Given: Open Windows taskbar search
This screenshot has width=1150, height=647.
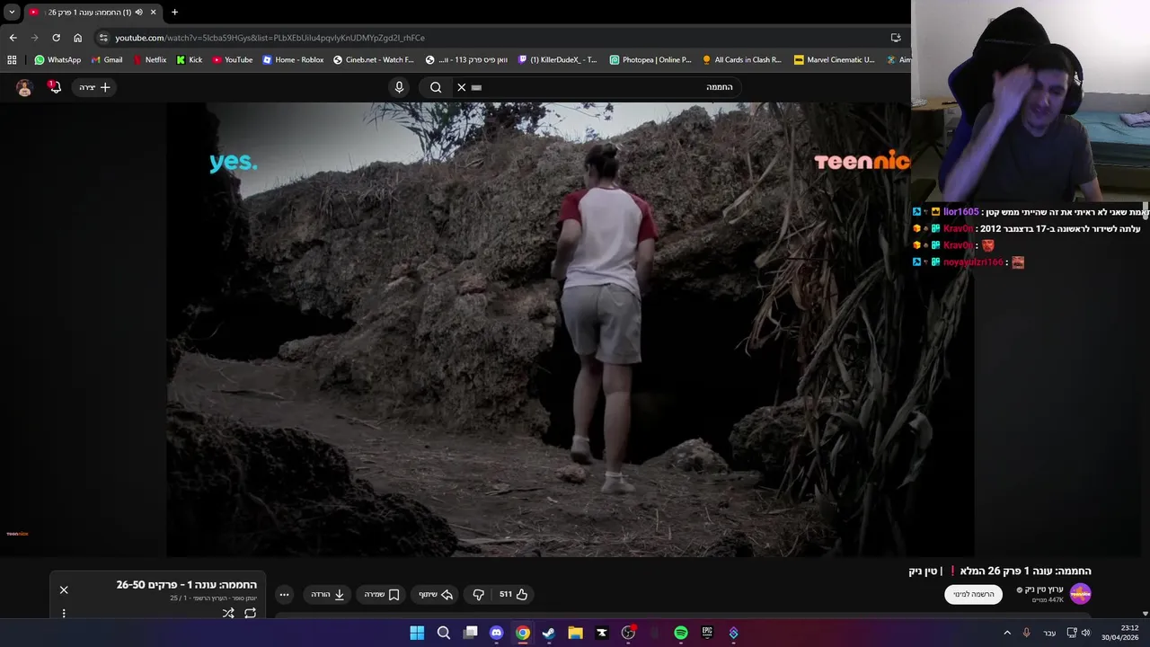Looking at the screenshot, I should [443, 633].
